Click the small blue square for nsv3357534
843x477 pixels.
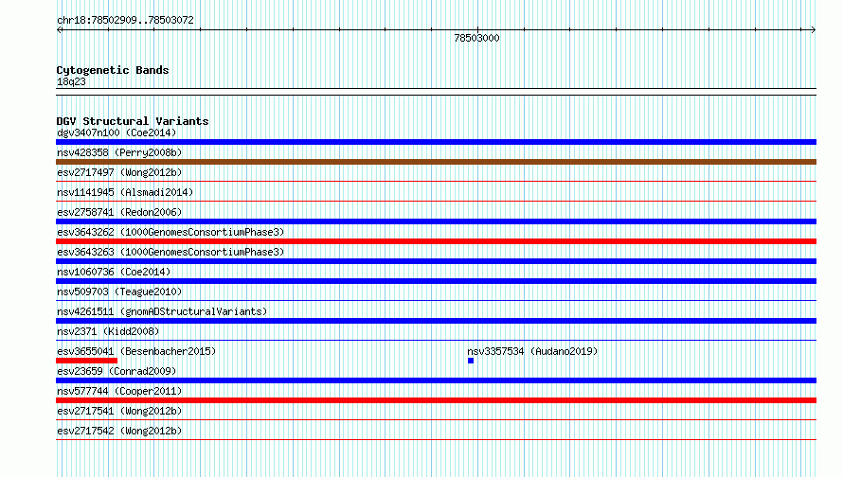tap(471, 361)
